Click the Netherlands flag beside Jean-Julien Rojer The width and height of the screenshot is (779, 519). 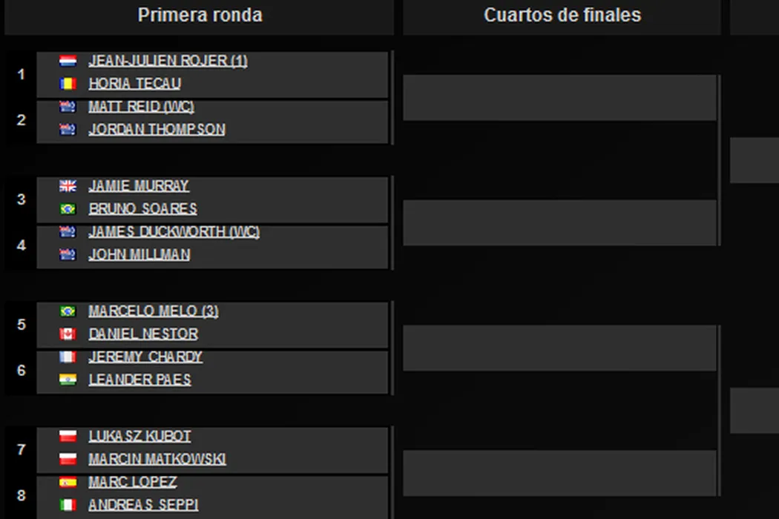68,61
